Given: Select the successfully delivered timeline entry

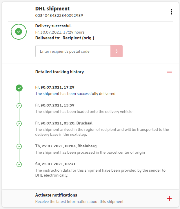Looking at the screenshot, I should tap(75, 93).
